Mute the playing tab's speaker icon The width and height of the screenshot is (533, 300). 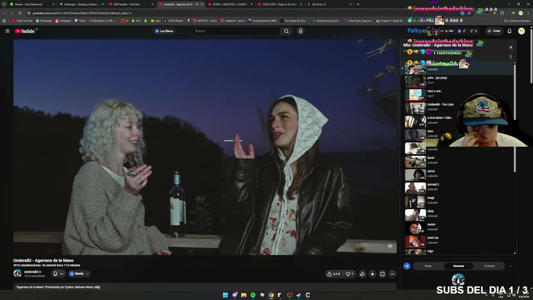click(x=197, y=4)
